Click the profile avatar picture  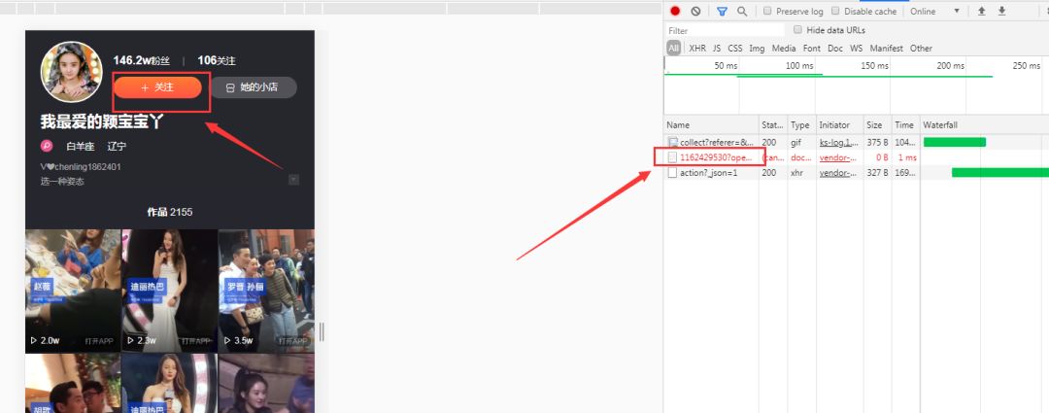[x=71, y=72]
